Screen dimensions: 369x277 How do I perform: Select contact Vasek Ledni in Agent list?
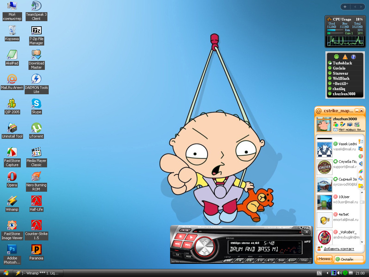click(x=337, y=149)
